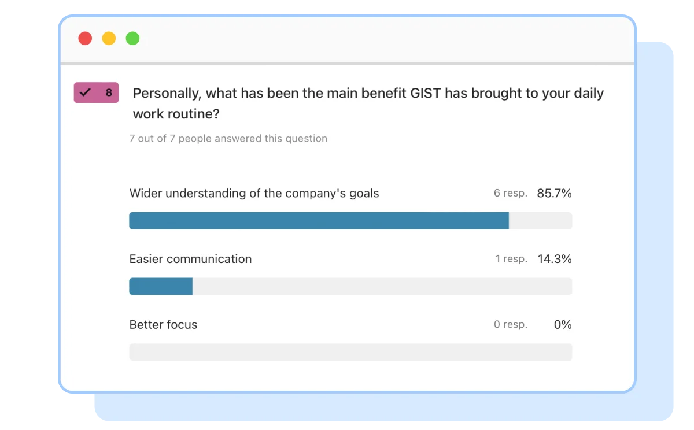Viewport: 694px width, 430px height.
Task: Click the '1 resp.' count
Action: [x=511, y=259]
